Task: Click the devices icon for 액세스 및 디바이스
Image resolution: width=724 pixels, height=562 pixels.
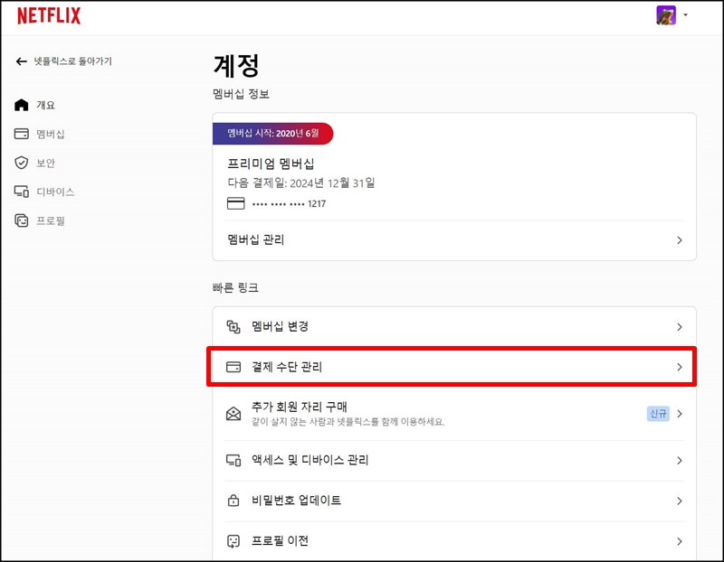Action: point(233,460)
